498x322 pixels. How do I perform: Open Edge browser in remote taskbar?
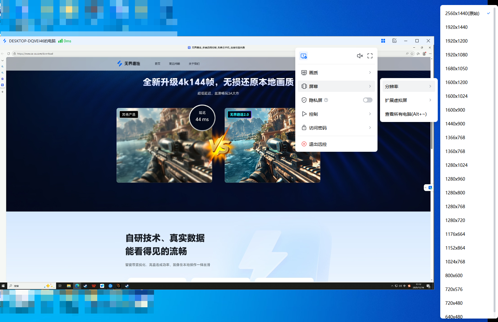[x=77, y=286]
